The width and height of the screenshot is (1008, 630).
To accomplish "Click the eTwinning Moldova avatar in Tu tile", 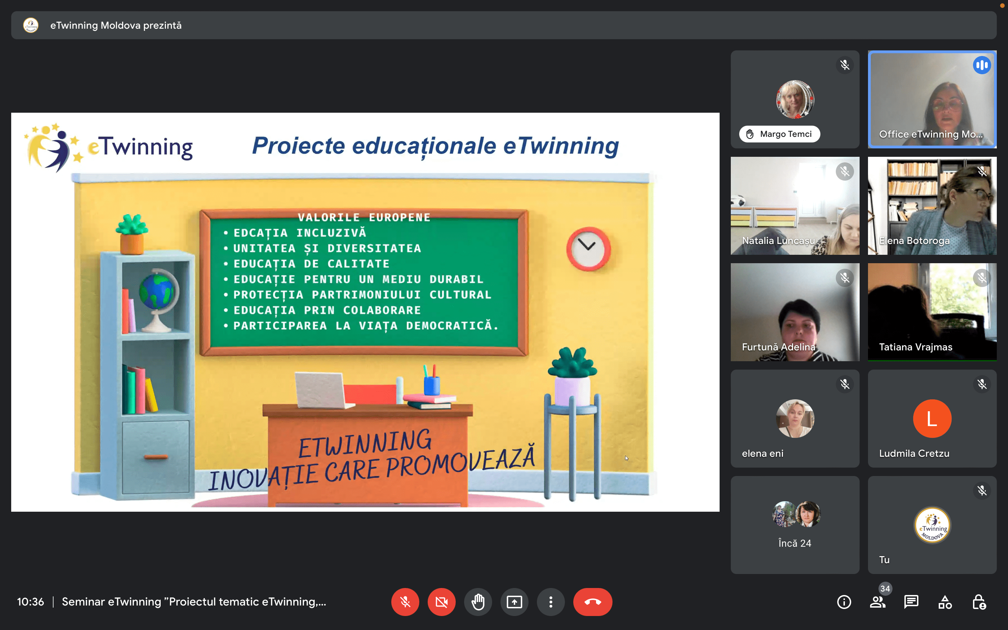I will tap(932, 525).
